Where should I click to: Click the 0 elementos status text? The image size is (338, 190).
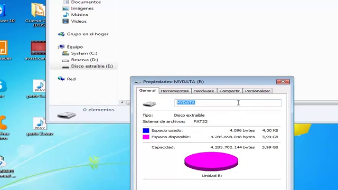(x=98, y=110)
